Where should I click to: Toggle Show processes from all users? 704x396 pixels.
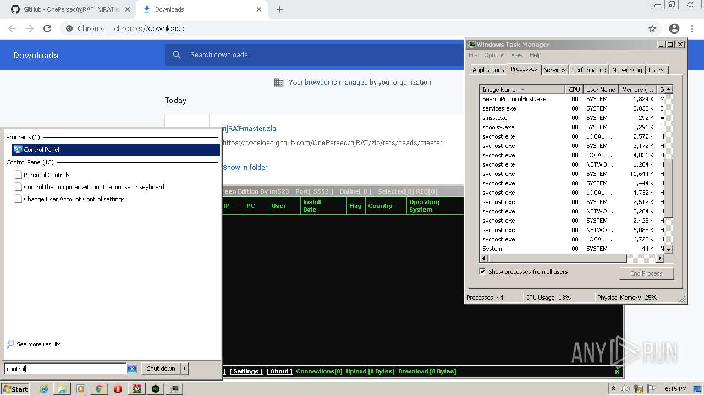(x=482, y=272)
